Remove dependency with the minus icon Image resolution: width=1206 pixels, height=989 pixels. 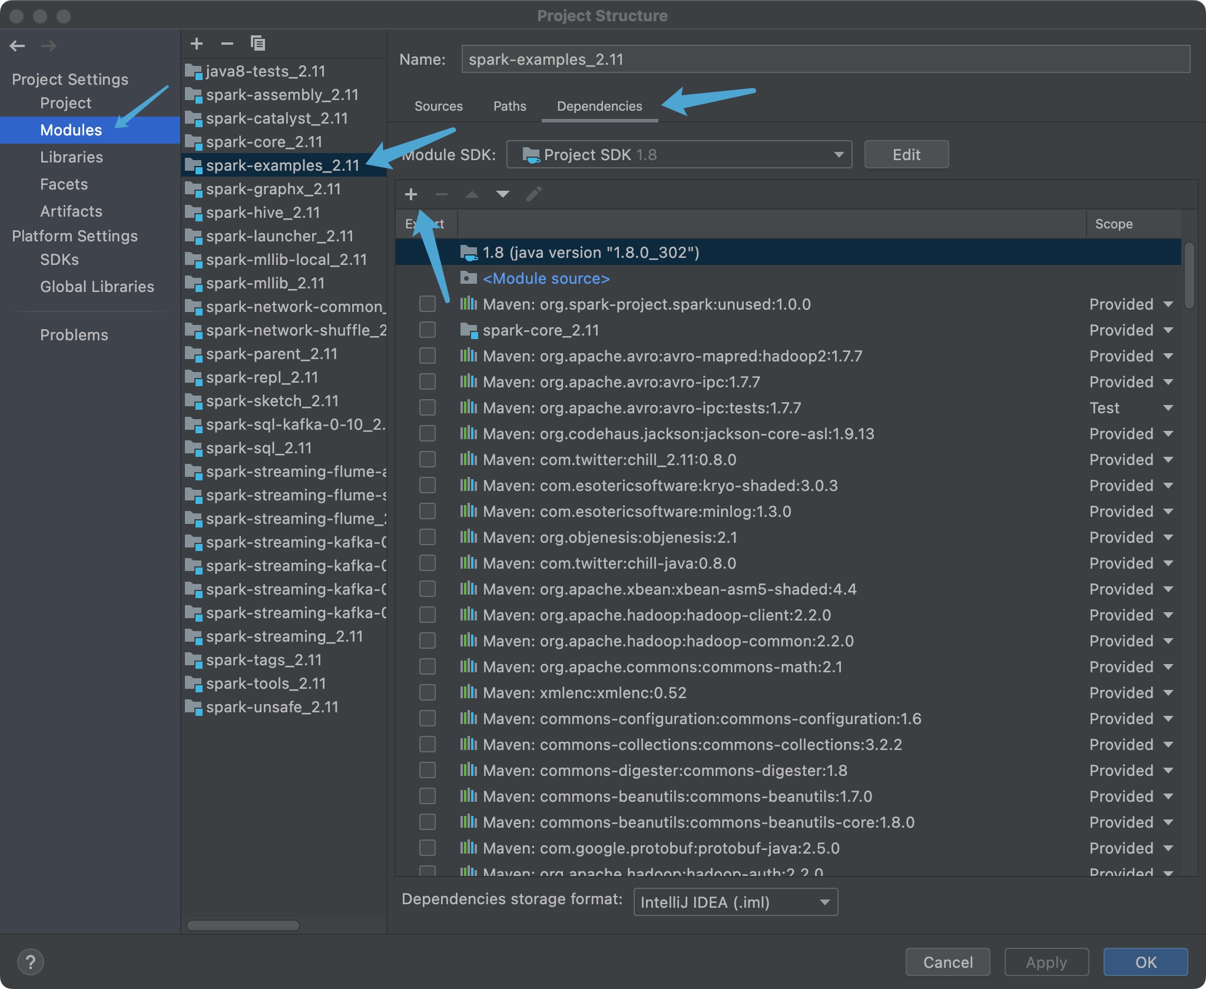point(442,194)
